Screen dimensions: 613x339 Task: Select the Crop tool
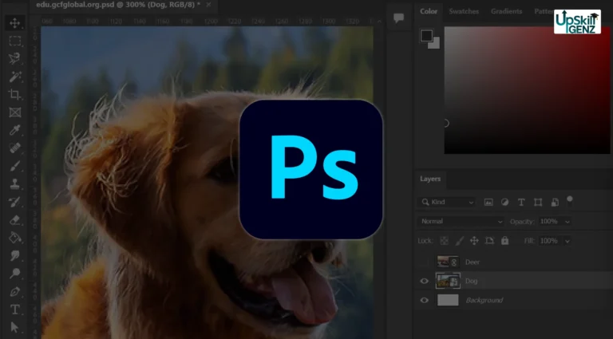[15, 94]
